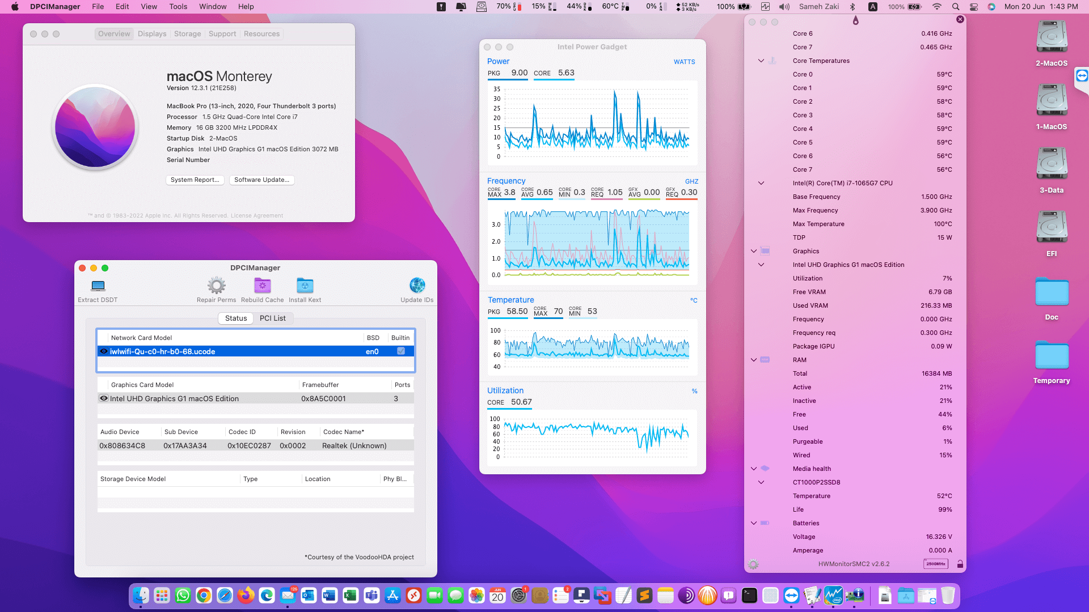Select Resources tab in About This Mac
Image resolution: width=1089 pixels, height=612 pixels.
pyautogui.click(x=261, y=34)
